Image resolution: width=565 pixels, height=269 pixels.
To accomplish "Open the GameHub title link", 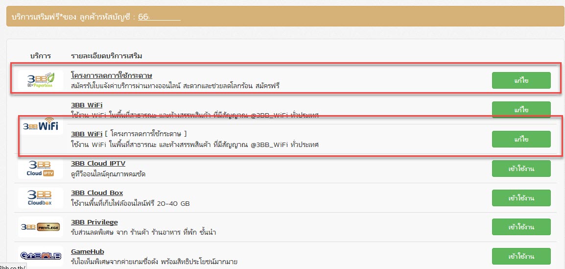I will coord(88,251).
